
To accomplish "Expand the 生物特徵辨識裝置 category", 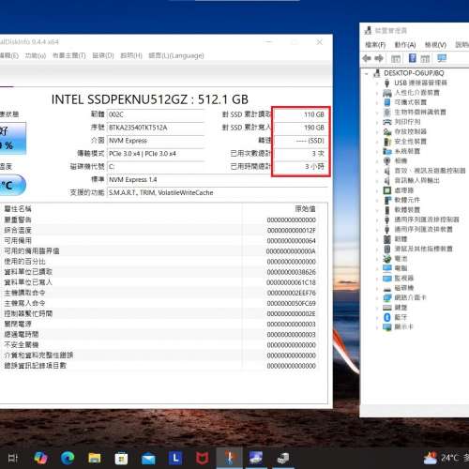I will pyautogui.click(x=377, y=113).
